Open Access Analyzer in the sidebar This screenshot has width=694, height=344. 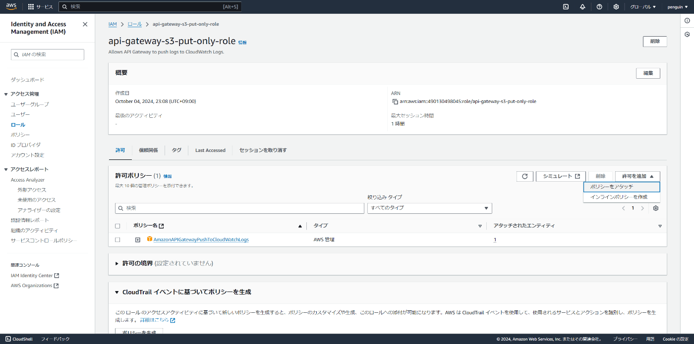(28, 180)
